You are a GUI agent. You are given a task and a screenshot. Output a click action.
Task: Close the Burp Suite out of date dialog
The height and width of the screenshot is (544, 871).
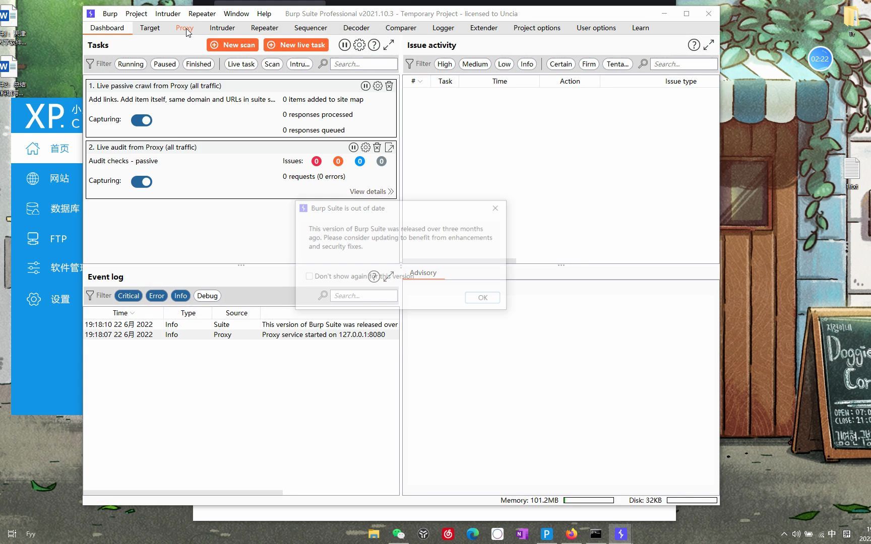(495, 208)
